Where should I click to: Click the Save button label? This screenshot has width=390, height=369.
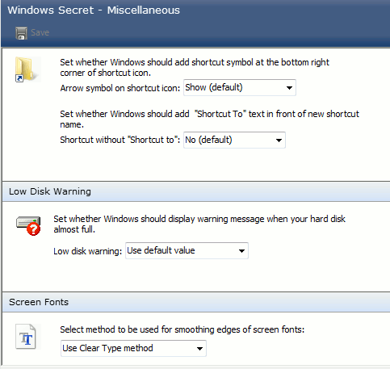pyautogui.click(x=40, y=32)
